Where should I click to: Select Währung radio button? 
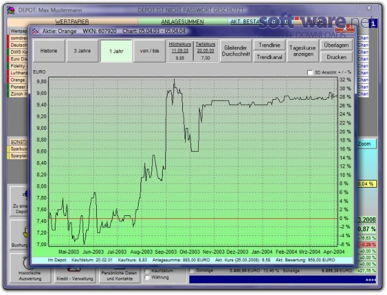tap(147, 277)
